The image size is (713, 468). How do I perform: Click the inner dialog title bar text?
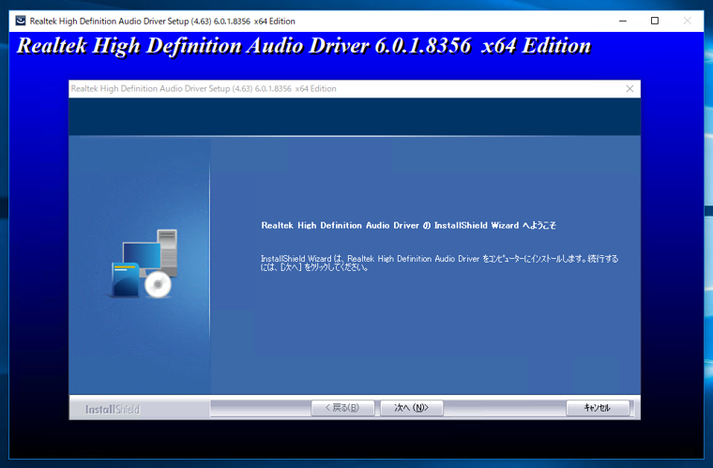pos(204,88)
